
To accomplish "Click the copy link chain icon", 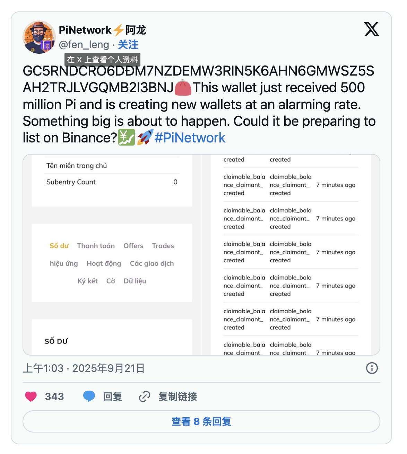I will pos(145,396).
